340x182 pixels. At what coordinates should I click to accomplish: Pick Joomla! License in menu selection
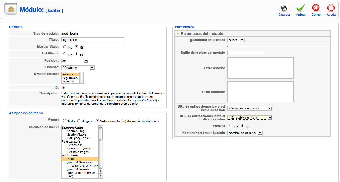pyautogui.click(x=78, y=169)
